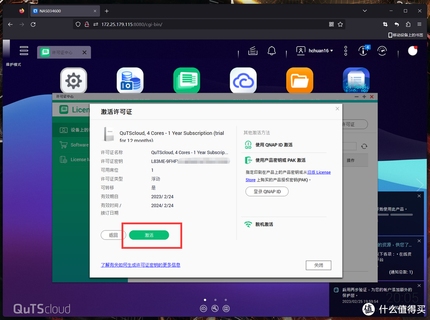Viewport: 430px width, 320px height.
Task: Open the info icon with badge 4
Action: [x=364, y=51]
